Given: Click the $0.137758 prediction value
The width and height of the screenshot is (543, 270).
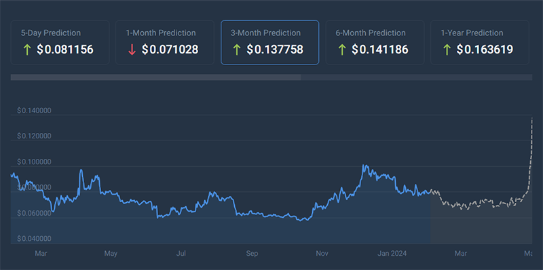Looking at the screenshot, I should (x=275, y=50).
